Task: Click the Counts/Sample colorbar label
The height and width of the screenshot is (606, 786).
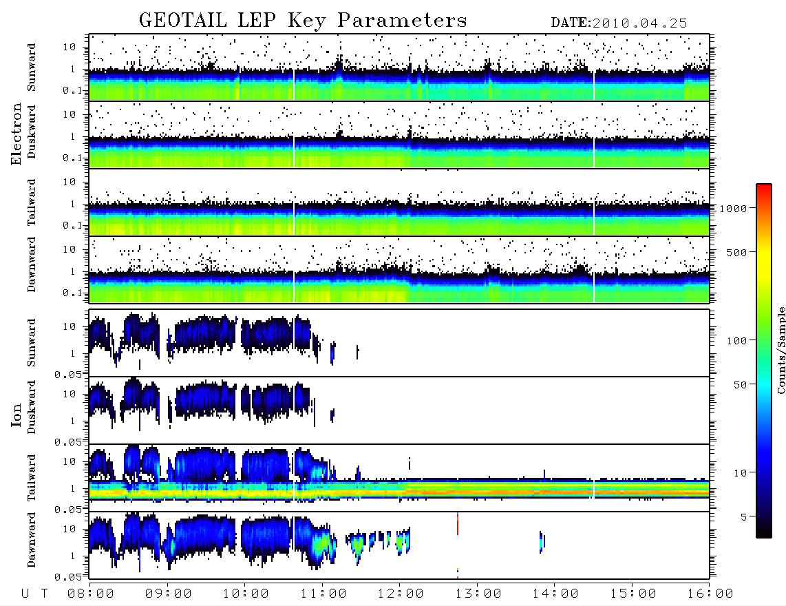Action: coord(780,351)
